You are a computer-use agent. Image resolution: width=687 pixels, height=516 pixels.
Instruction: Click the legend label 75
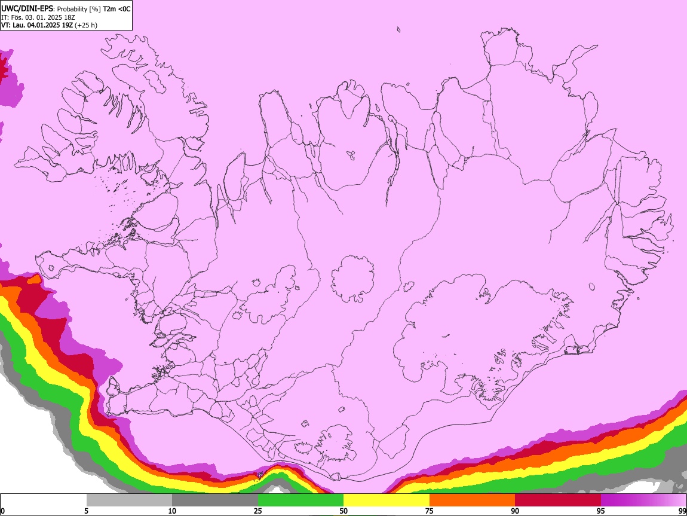point(430,511)
